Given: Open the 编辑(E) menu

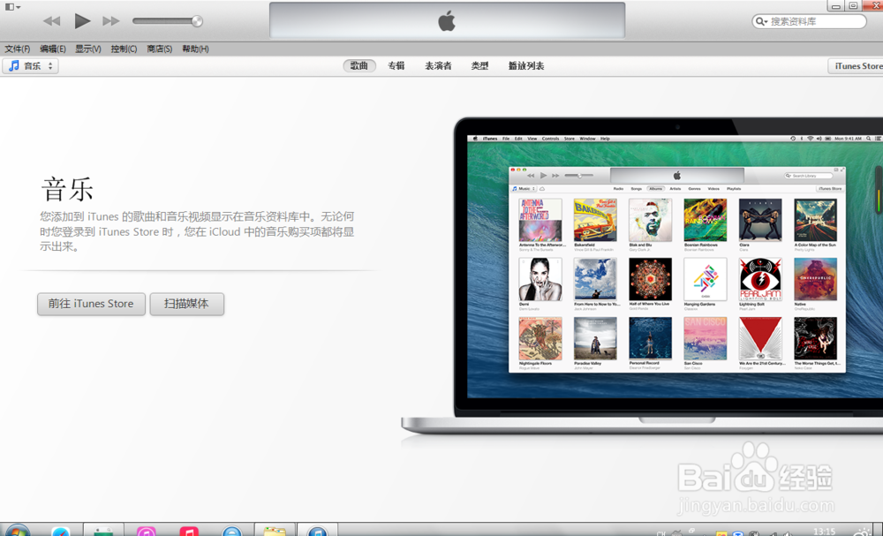Looking at the screenshot, I should point(53,49).
